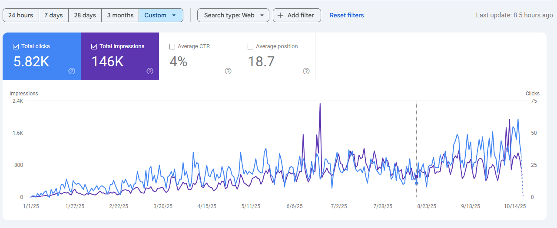
Task: Uncheck the Total impressions checkbox
Action: (x=94, y=46)
